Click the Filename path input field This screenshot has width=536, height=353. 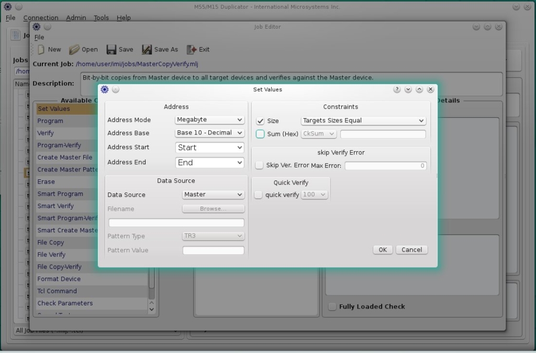tap(176, 223)
